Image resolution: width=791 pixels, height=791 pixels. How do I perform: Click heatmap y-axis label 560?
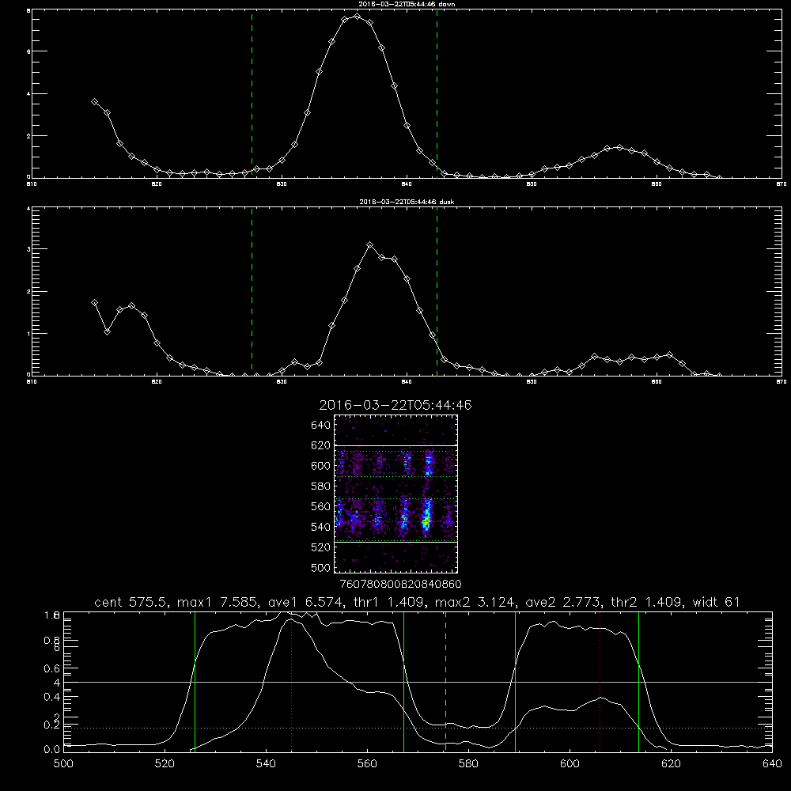pos(321,506)
